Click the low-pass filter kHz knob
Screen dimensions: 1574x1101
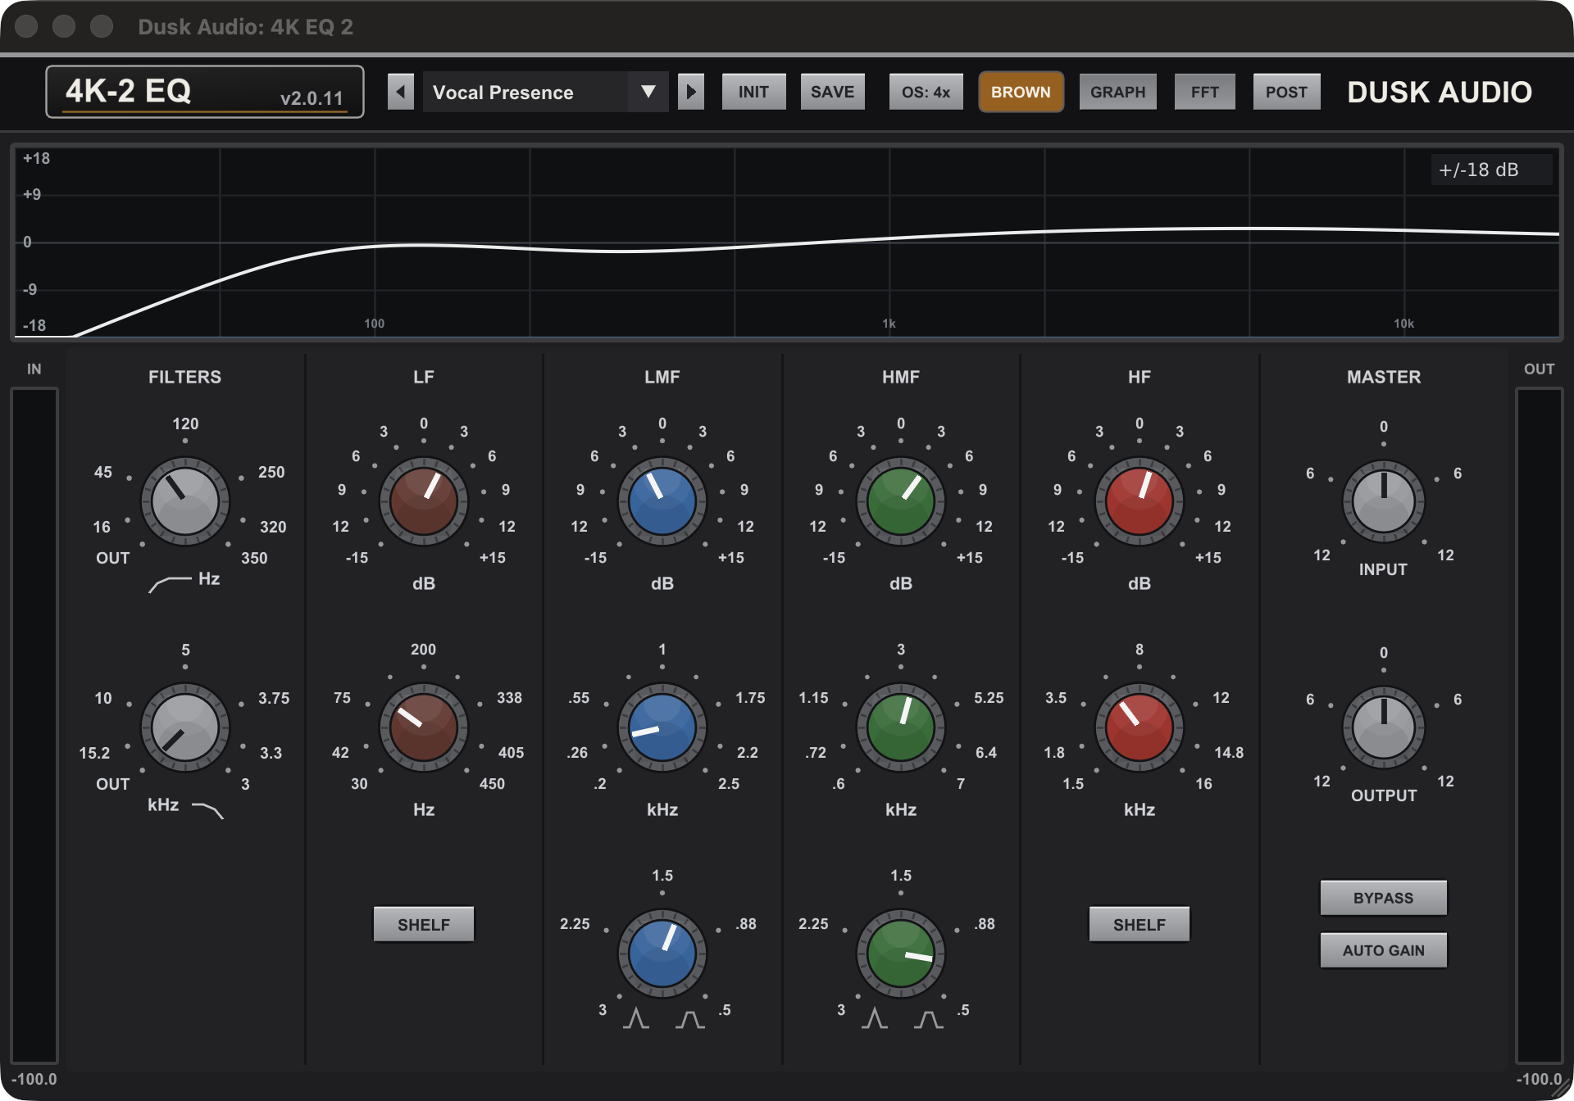(185, 727)
